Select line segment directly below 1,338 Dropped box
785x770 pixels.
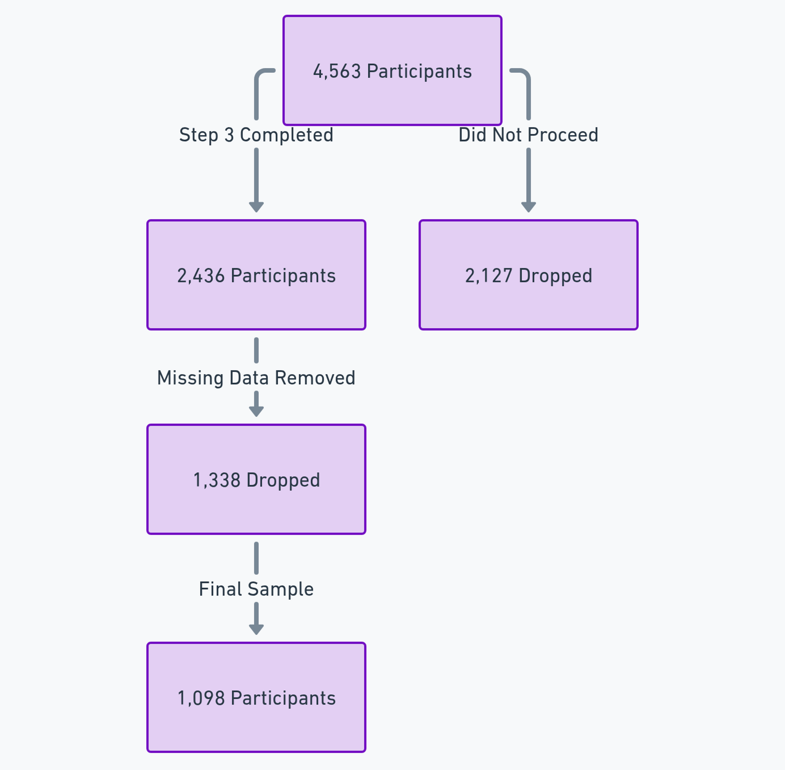(x=256, y=558)
